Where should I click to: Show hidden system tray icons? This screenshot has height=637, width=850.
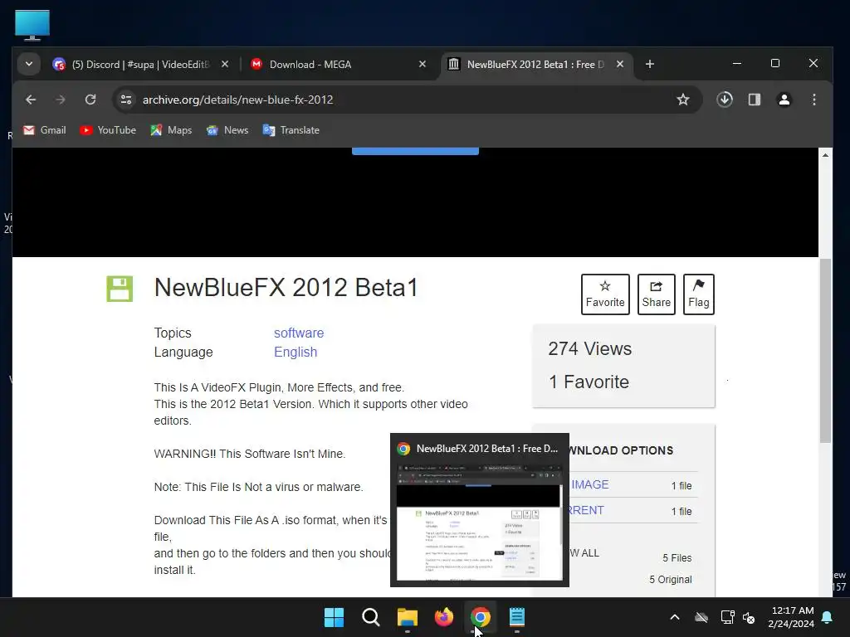pos(674,617)
